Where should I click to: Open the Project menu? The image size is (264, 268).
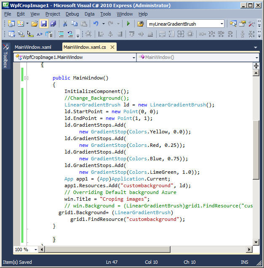coord(53,14)
